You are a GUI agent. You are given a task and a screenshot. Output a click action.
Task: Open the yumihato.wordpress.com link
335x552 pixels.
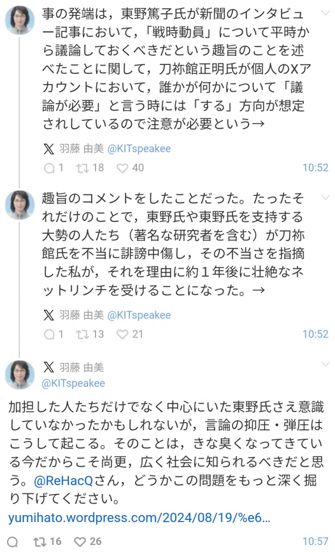pyautogui.click(x=139, y=518)
